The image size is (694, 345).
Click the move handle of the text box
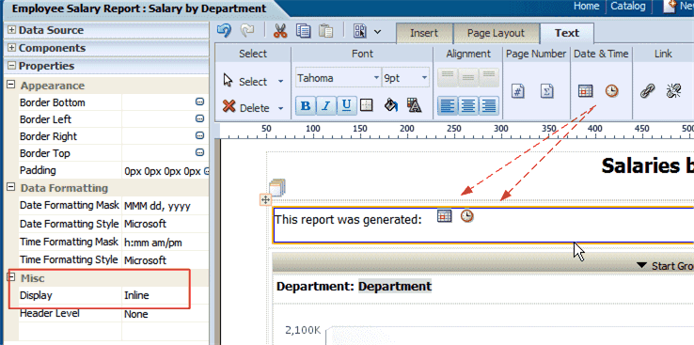pos(265,200)
